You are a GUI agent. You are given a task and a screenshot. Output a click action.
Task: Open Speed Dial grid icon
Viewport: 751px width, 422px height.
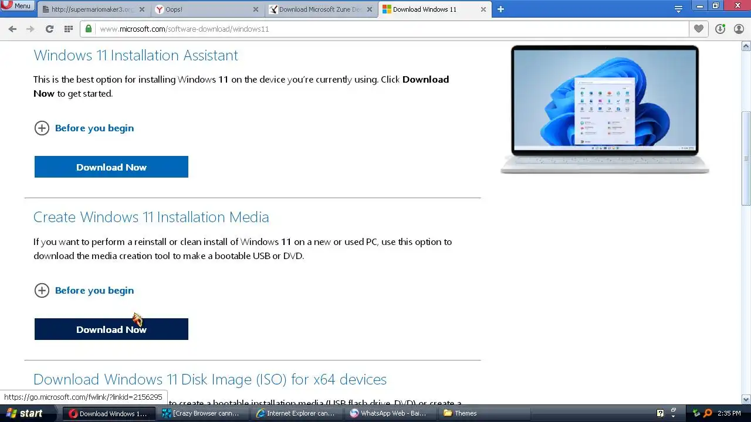(68, 29)
